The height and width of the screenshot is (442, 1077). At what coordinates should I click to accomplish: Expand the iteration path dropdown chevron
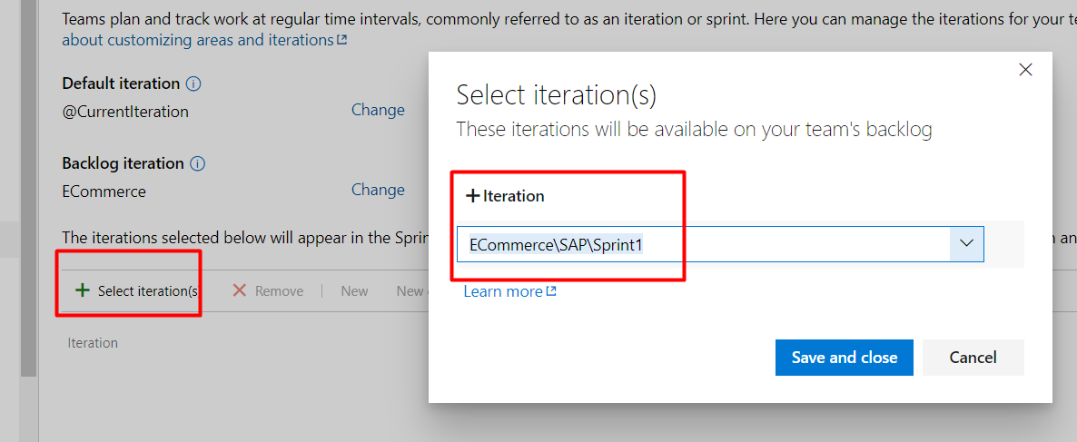tap(966, 243)
